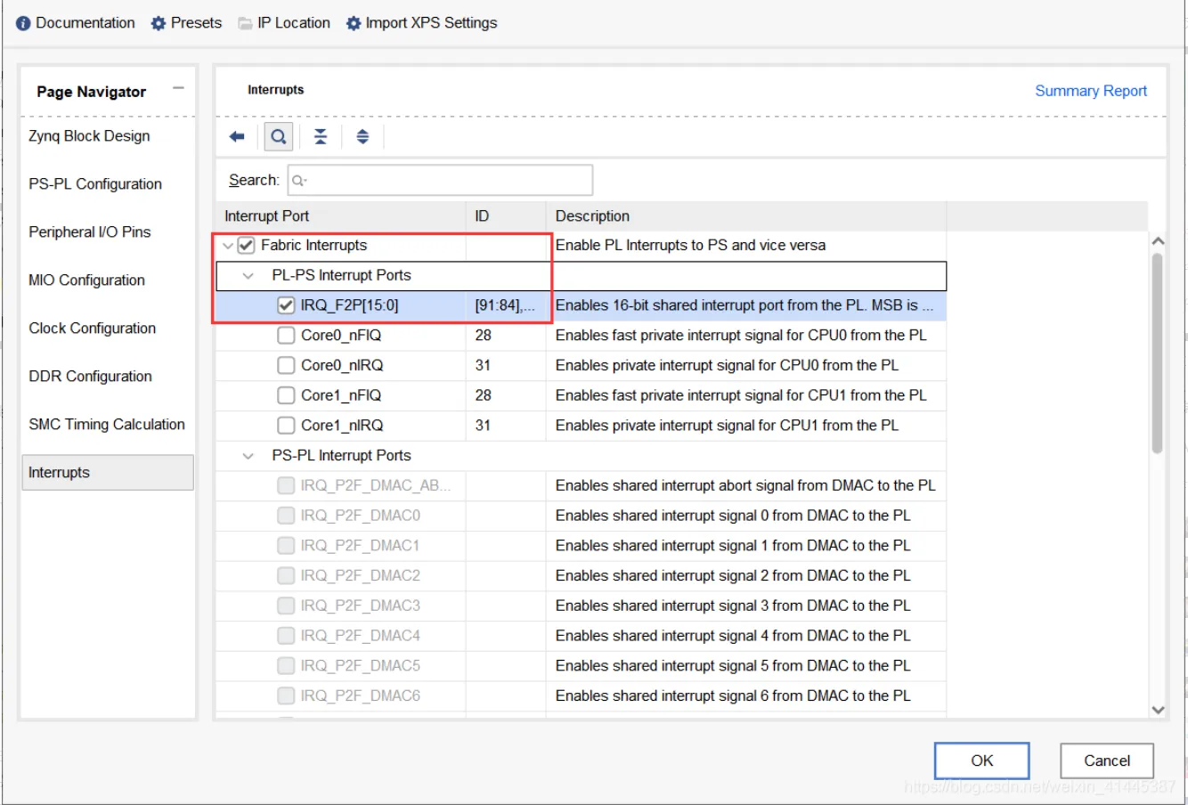Click the Documentation label

coord(85,23)
